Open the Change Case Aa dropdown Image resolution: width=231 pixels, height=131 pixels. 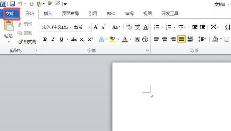coord(116,27)
